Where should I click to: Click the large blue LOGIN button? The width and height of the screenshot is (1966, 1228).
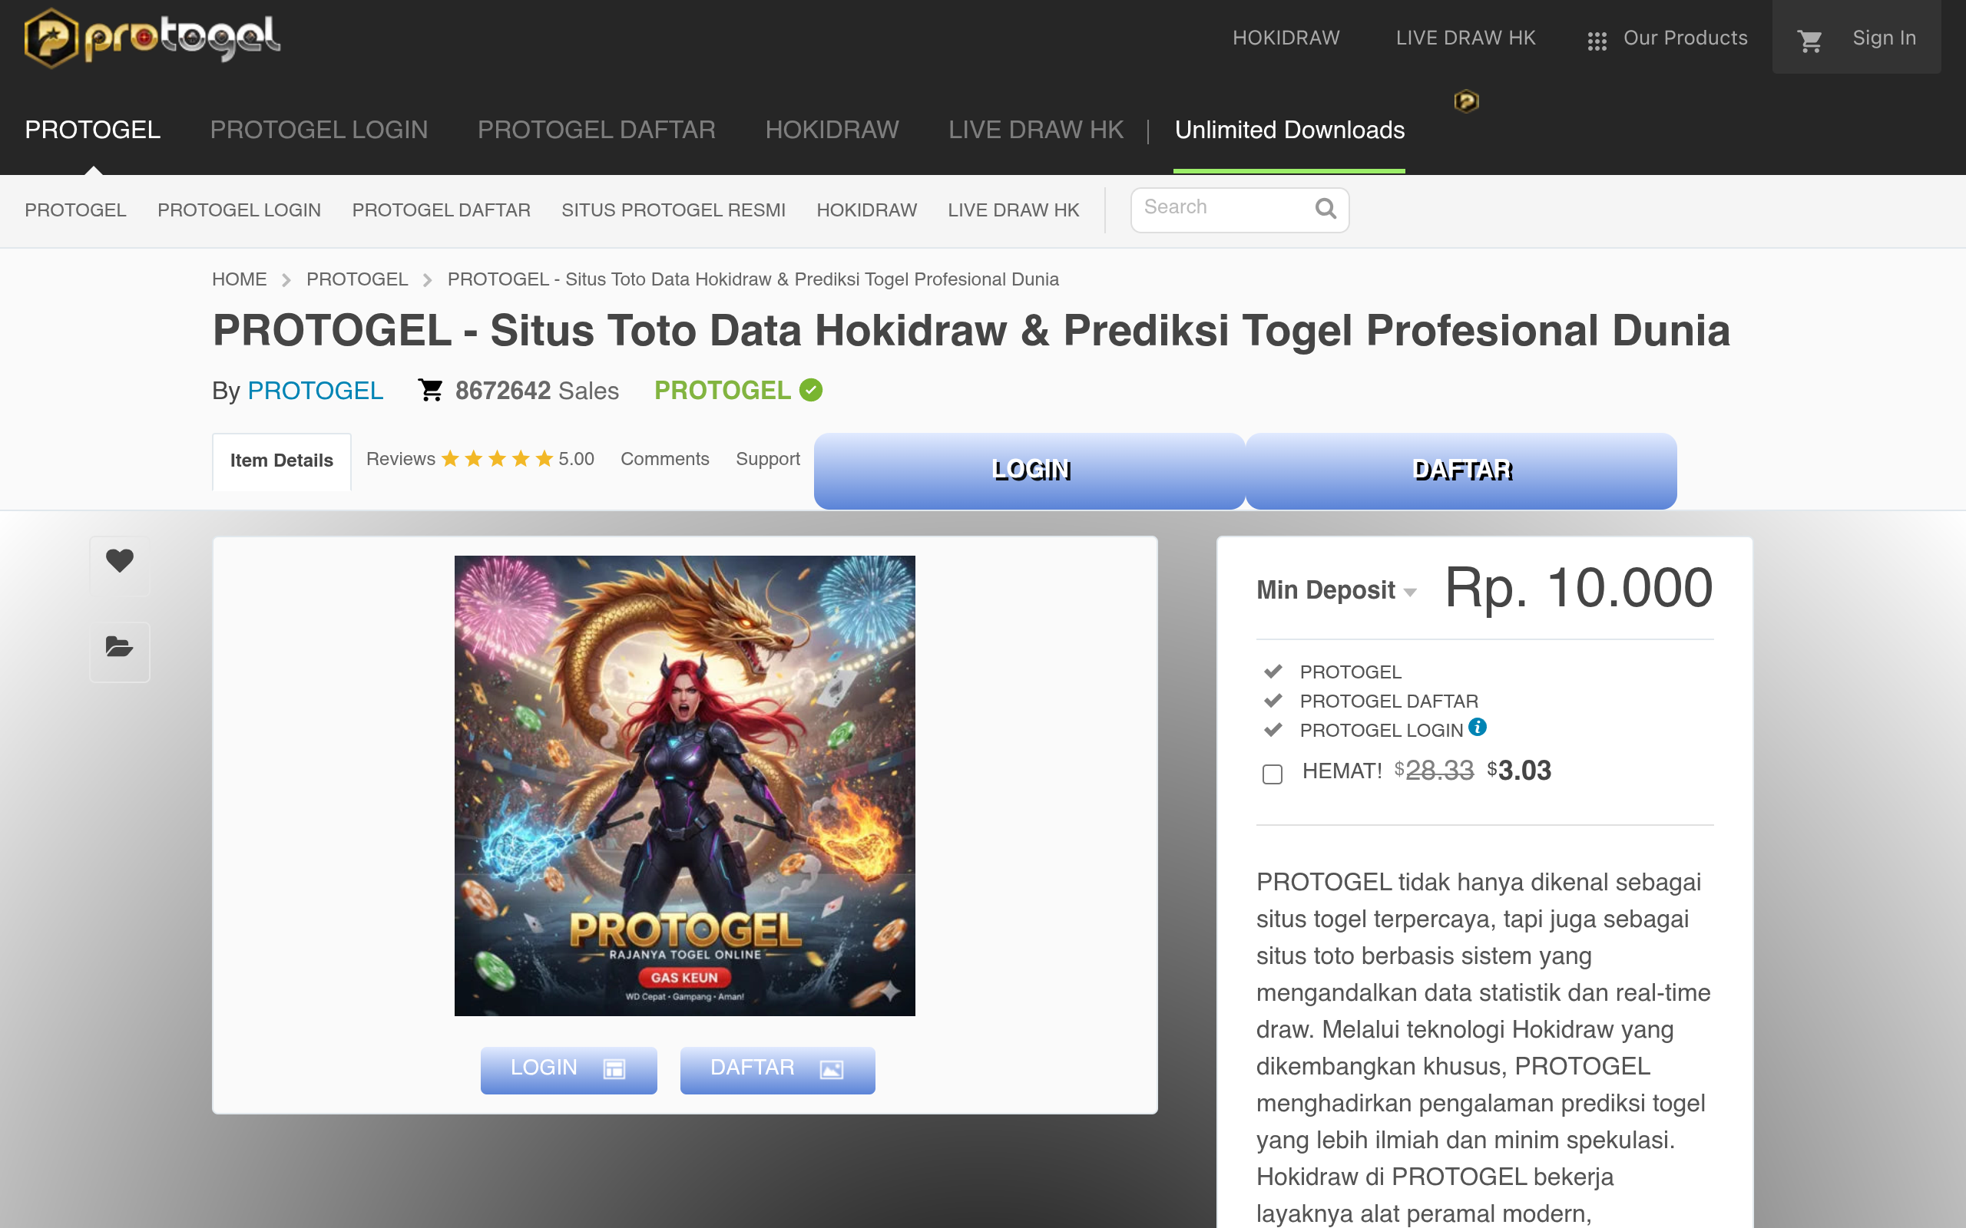(x=1029, y=471)
